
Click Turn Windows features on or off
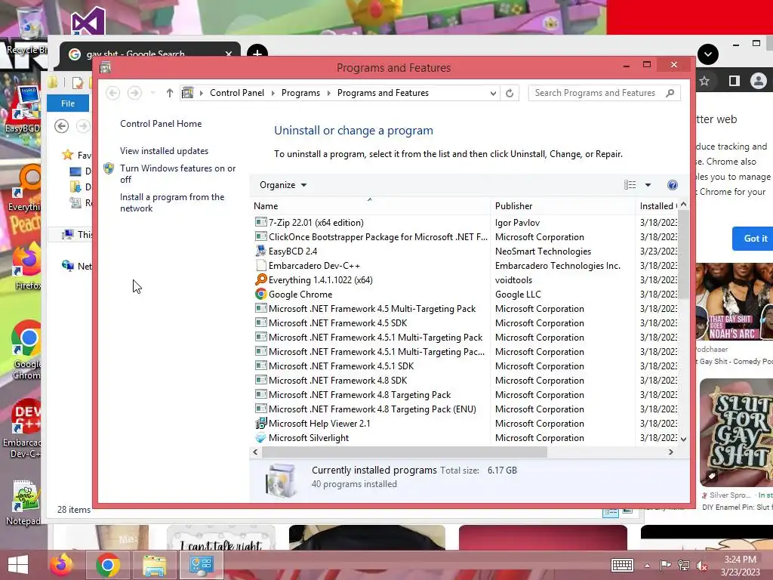tap(177, 174)
